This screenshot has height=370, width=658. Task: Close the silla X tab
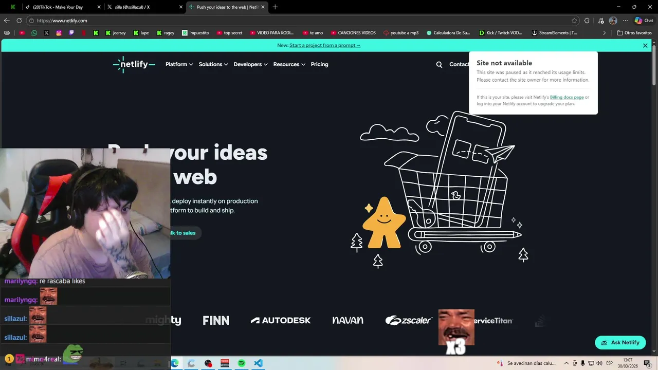click(x=181, y=7)
